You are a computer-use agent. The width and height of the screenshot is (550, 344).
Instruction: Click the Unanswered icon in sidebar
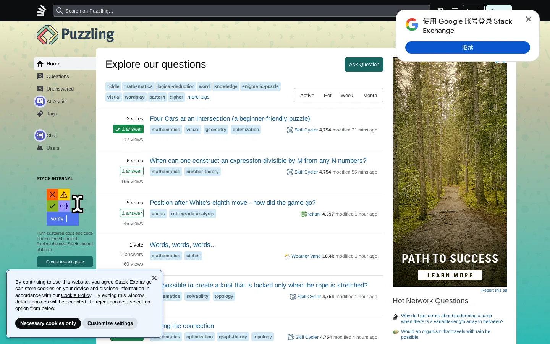[40, 89]
